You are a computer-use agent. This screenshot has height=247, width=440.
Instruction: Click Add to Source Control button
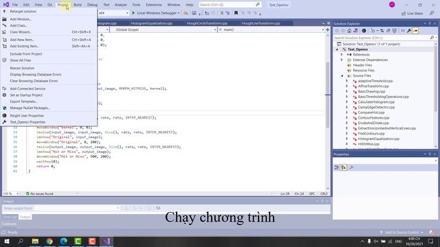401,233
